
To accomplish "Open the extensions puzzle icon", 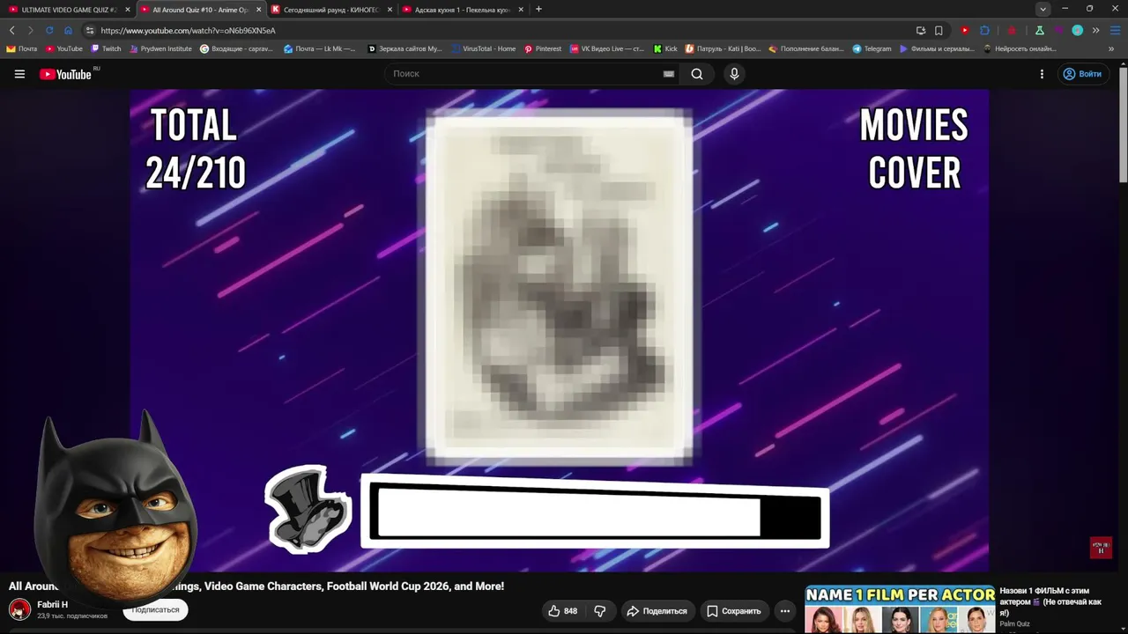I will tap(984, 30).
